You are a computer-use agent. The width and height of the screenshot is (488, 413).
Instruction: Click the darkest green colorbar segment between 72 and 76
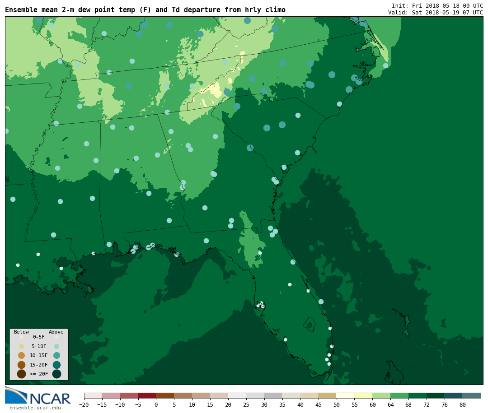click(436, 395)
